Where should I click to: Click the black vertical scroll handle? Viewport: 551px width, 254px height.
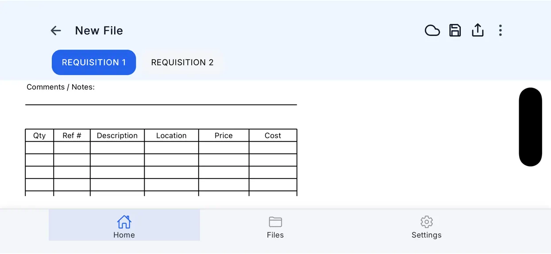530,127
